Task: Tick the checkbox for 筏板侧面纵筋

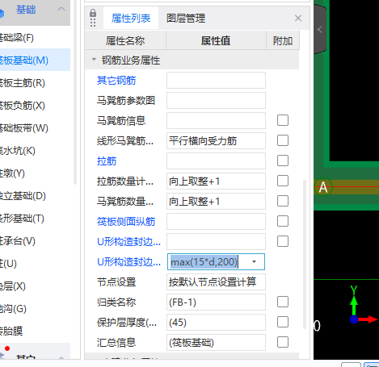Action: pyautogui.click(x=283, y=221)
